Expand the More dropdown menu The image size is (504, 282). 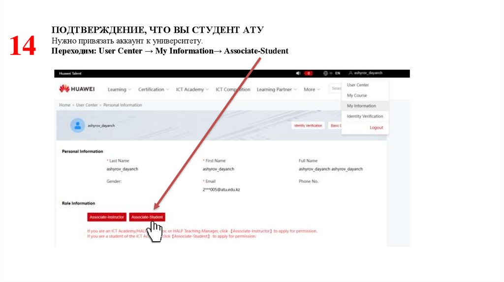tap(312, 89)
